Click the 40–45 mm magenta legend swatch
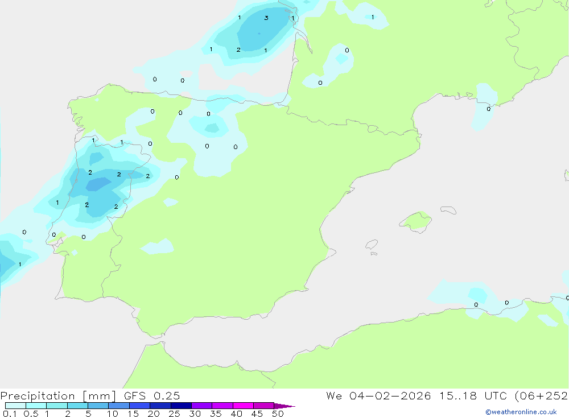This screenshot has height=417, width=569. click(x=243, y=406)
